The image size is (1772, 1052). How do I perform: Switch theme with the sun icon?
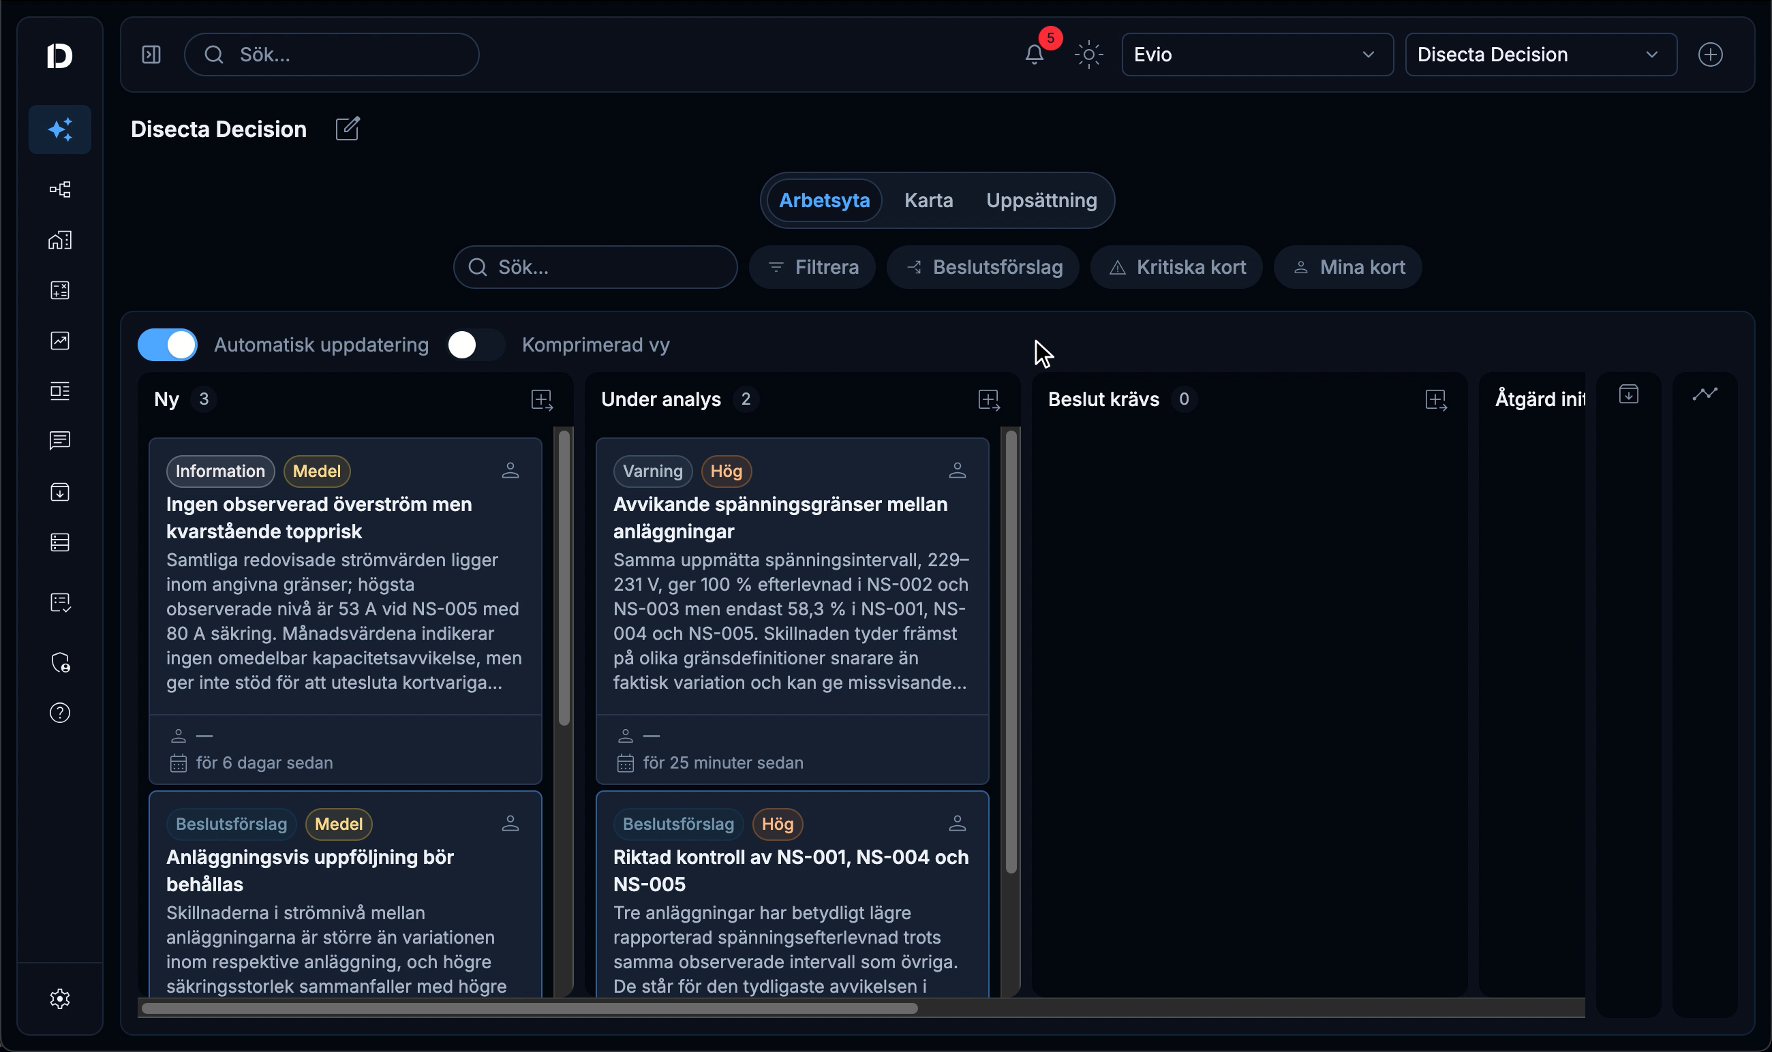(1088, 55)
